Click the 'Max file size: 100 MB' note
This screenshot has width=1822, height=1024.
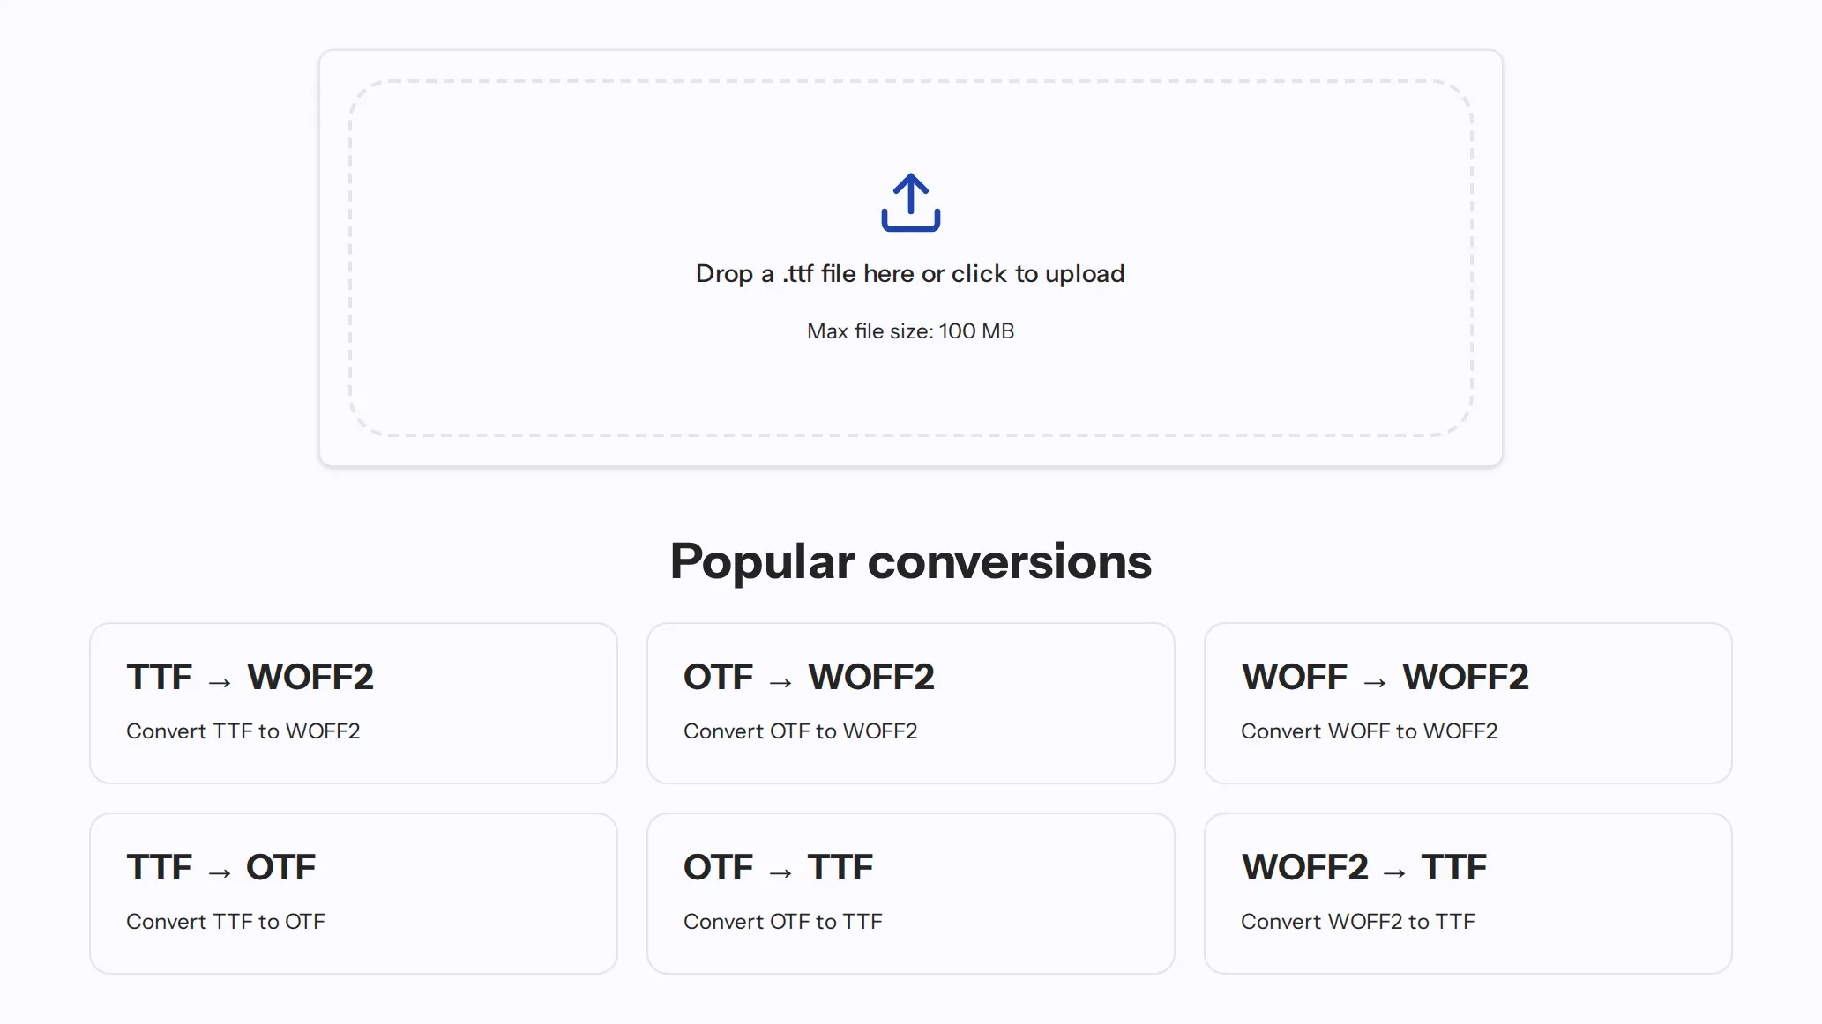point(910,331)
